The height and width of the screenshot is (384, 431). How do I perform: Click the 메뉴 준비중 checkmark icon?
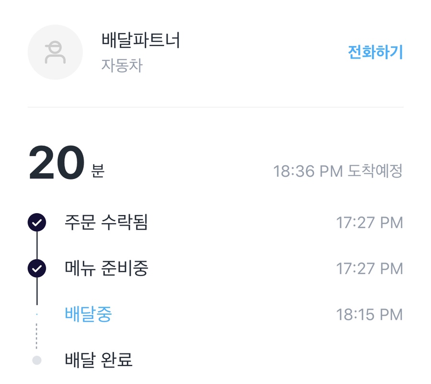click(x=37, y=269)
